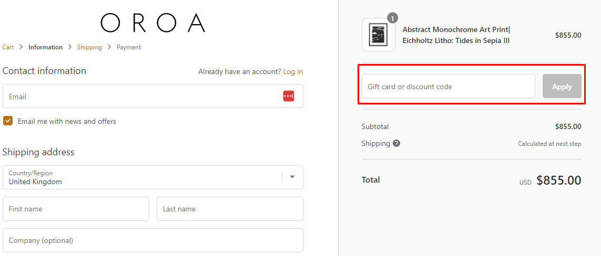Click the password manager icon in Email field

pos(289,97)
